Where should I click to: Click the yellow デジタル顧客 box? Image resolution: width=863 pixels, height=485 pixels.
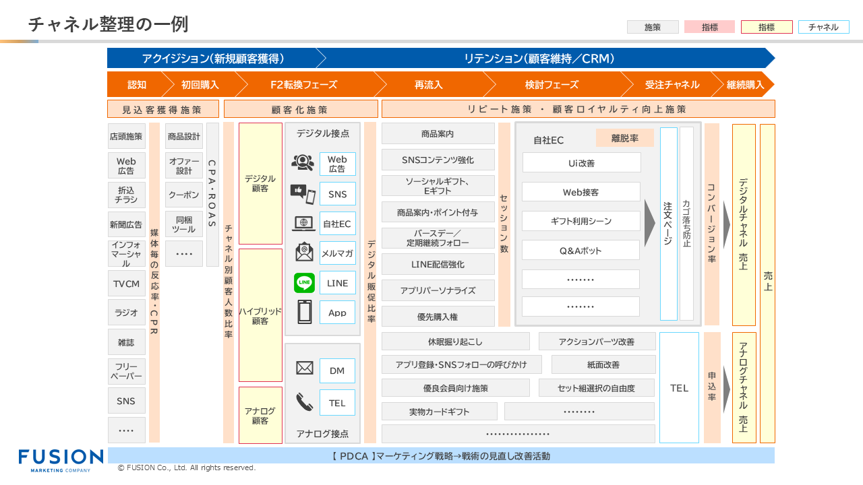coord(260,183)
